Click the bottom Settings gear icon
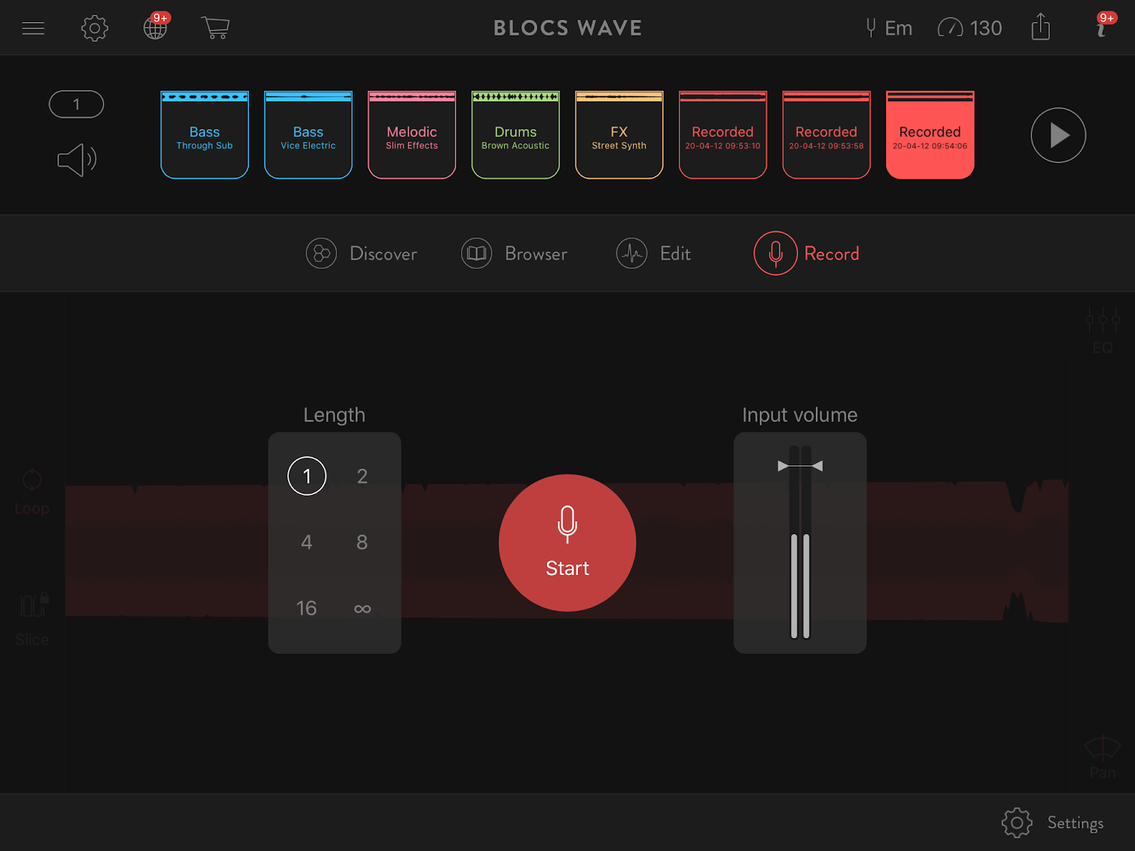 click(1017, 823)
